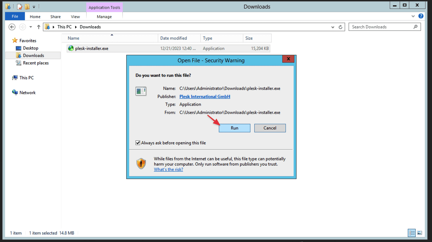
Task: Open Explorer help via the blue question mark
Action: pyautogui.click(x=421, y=16)
